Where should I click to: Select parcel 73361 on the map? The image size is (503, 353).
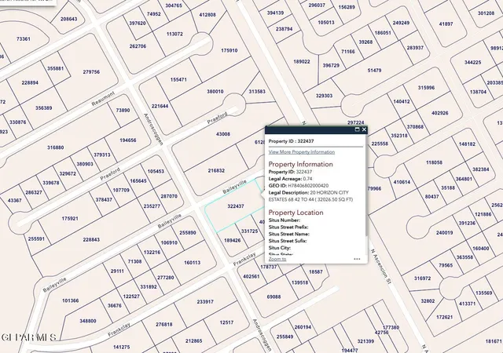23,39
